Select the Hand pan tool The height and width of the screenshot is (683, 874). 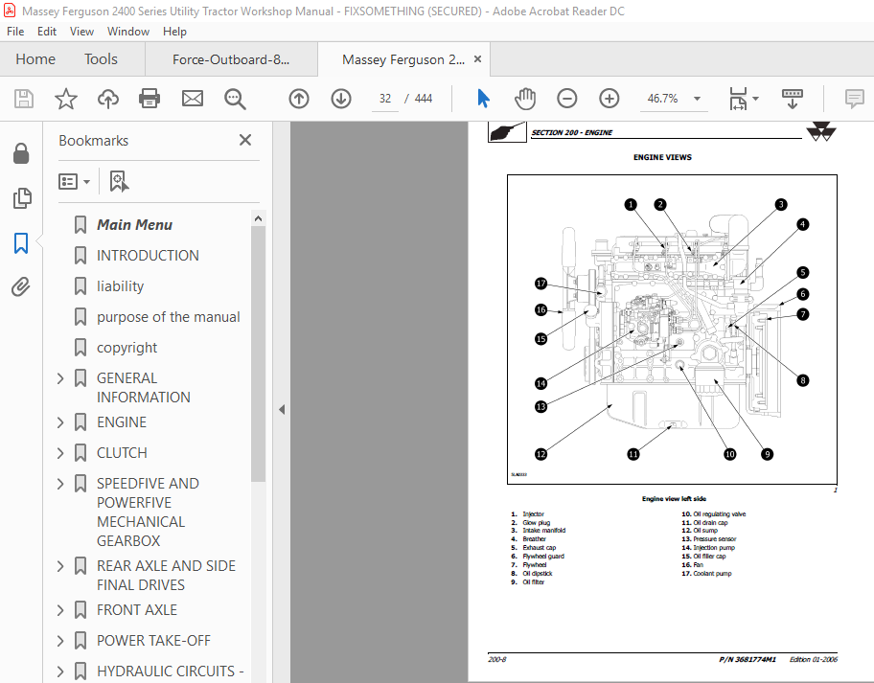point(524,99)
